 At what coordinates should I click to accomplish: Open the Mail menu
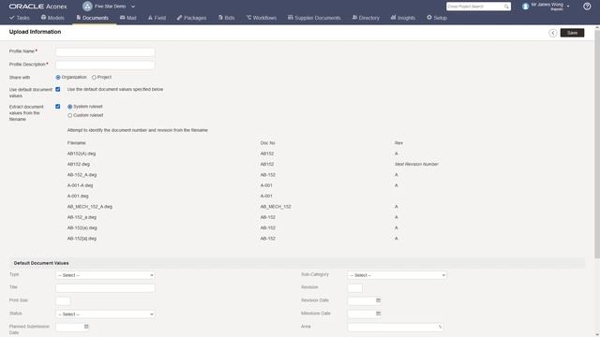tap(127, 18)
